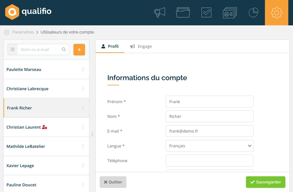Switch to the Profil tab
The width and height of the screenshot is (293, 192).
tap(110, 46)
